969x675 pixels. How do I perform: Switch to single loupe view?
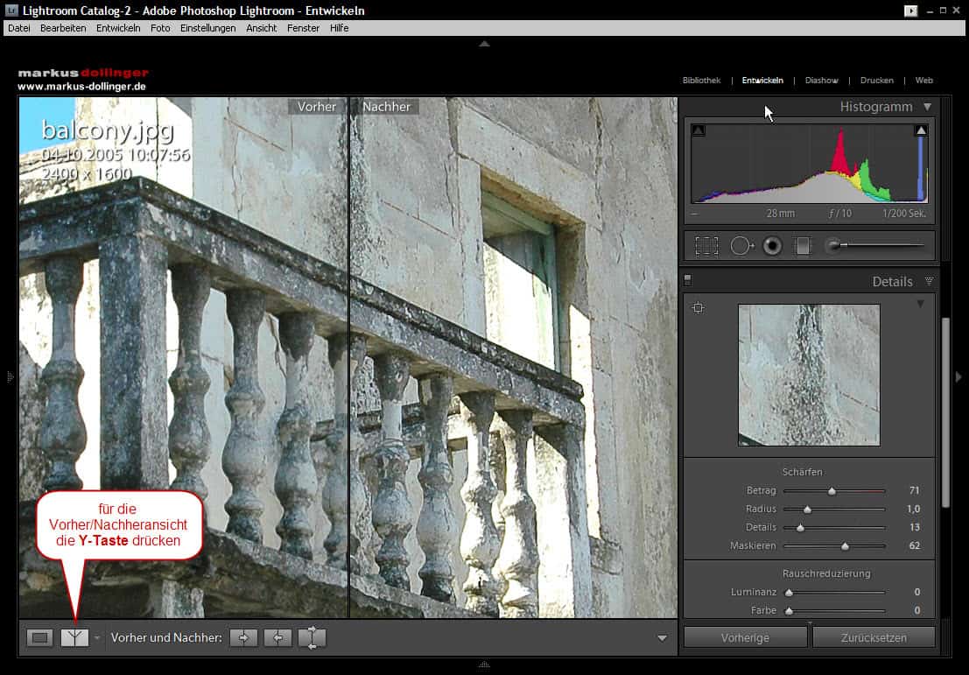pos(39,638)
